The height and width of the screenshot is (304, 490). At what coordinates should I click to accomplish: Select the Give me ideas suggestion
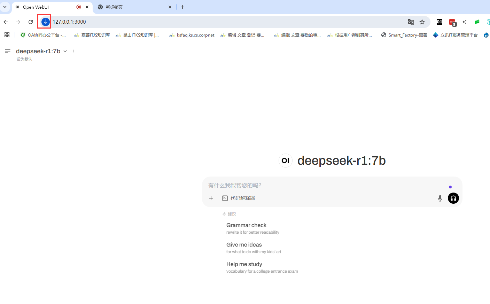tap(254, 248)
